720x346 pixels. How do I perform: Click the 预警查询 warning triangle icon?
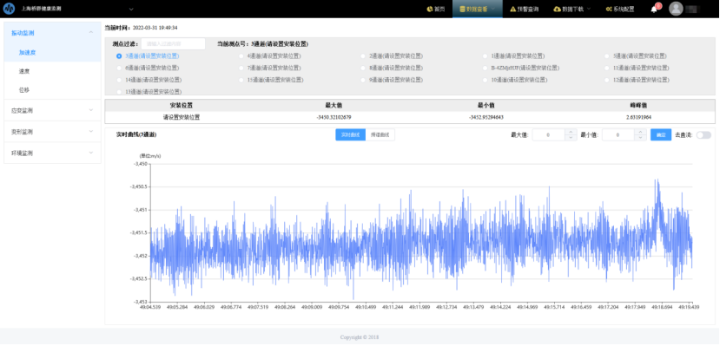tap(513, 9)
